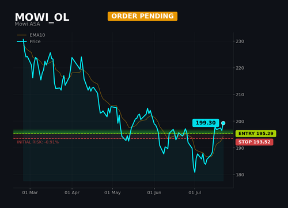Viewport: 288px width, 208px height.
Task: Select the EMA10 legend entry
Action: 31,35
